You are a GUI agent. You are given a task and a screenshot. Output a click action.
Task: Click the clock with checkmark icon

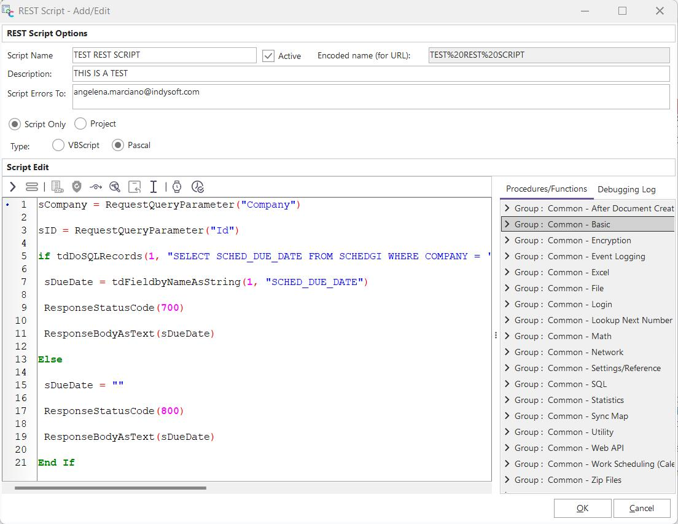(x=197, y=187)
